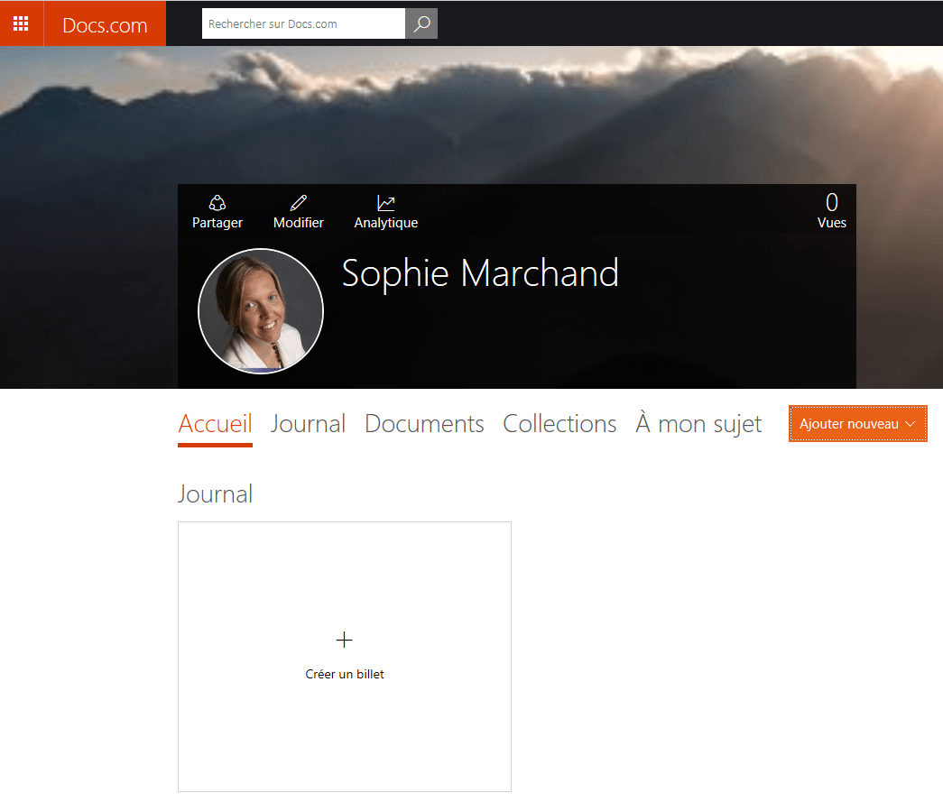Open the app launcher waffle icon
This screenshot has height=802, width=943.
(x=21, y=23)
